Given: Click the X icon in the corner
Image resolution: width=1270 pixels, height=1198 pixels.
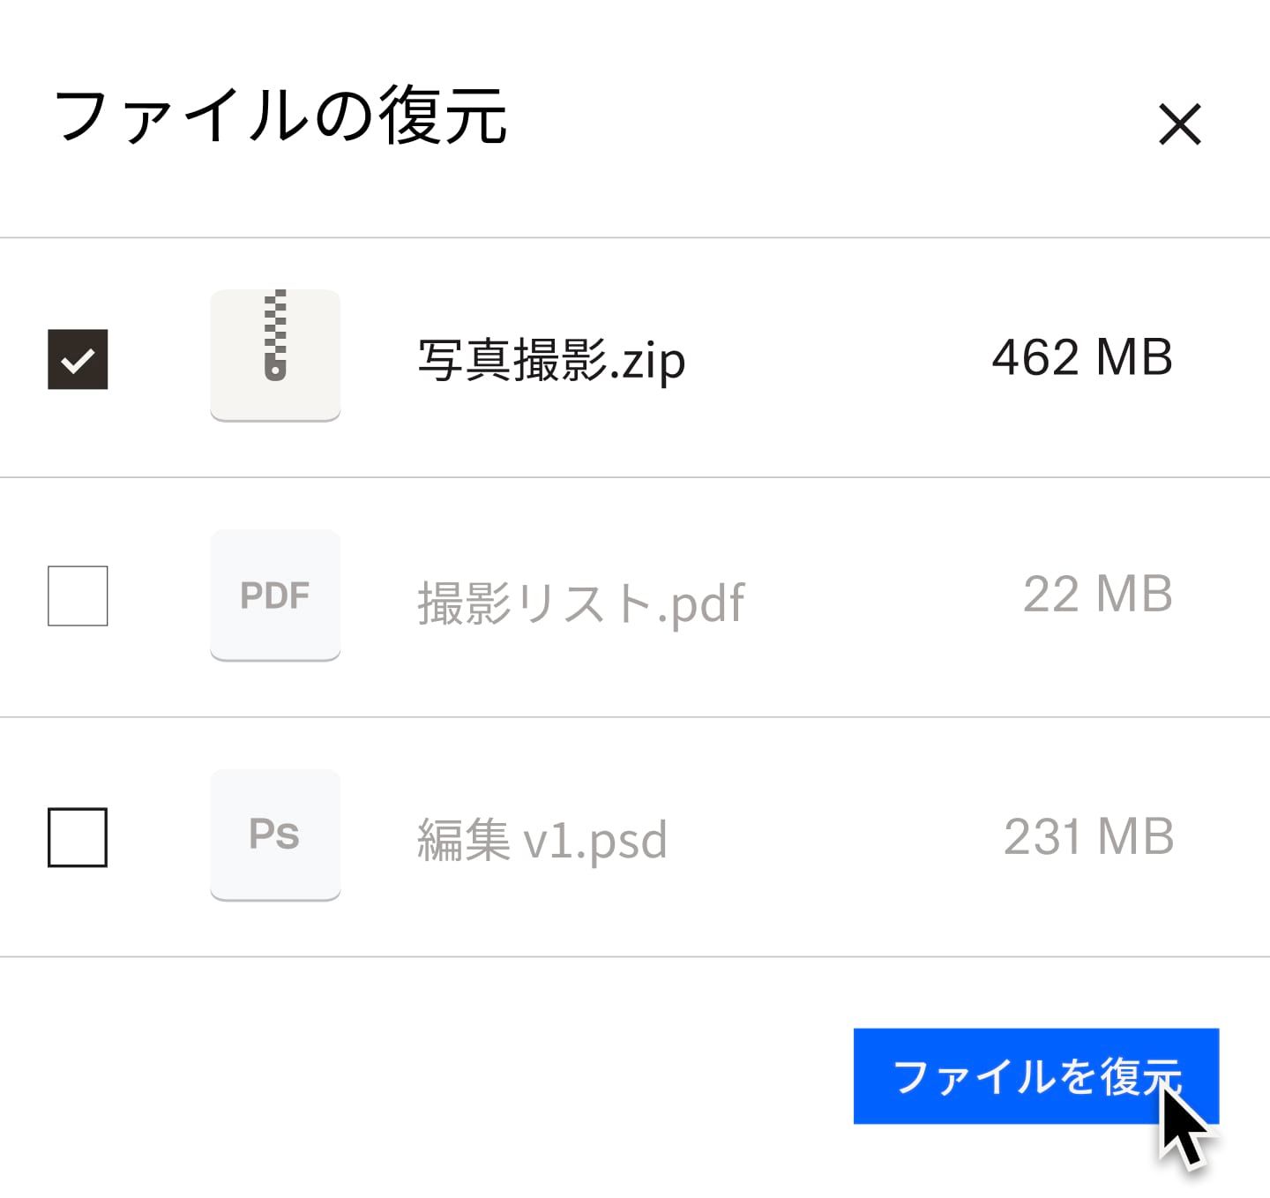Looking at the screenshot, I should tap(1180, 125).
